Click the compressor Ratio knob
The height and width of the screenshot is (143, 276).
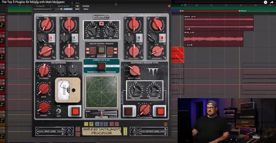43,89
